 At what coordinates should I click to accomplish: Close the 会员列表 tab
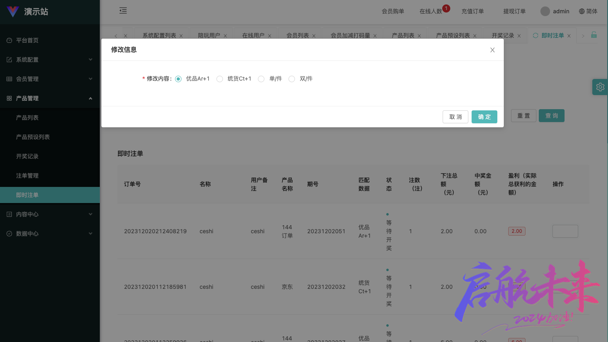point(314,36)
